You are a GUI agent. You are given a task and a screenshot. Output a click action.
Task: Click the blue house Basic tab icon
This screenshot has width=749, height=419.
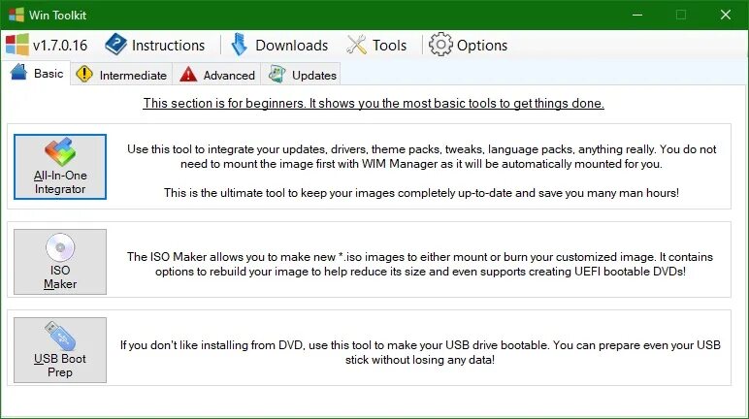tap(19, 72)
